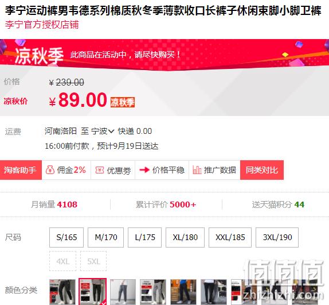Select the gray jeans third color thumbnail

point(123,292)
